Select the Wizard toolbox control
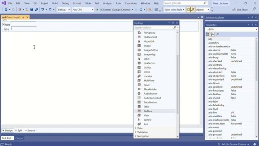The image size is (259, 146). click(x=147, y=120)
